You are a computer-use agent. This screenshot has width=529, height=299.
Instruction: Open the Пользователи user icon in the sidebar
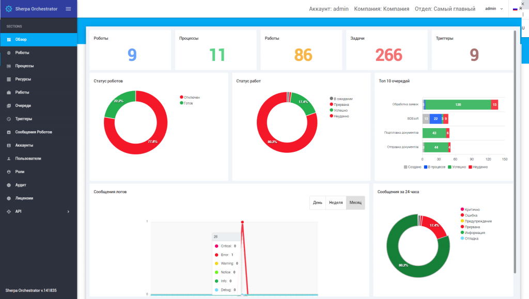coord(9,159)
